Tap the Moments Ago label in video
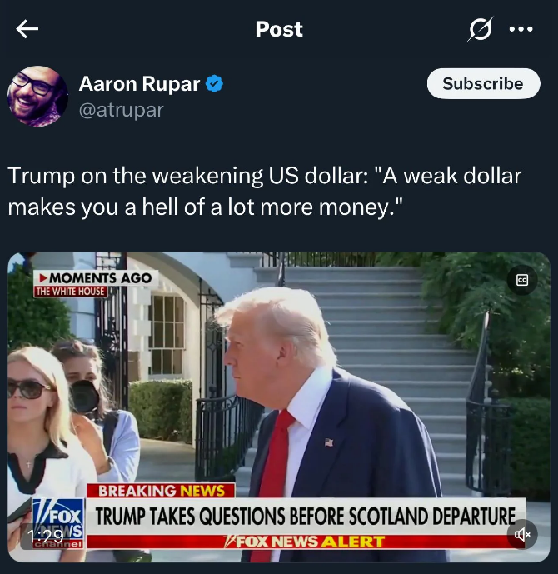The height and width of the screenshot is (574, 558). pos(96,278)
